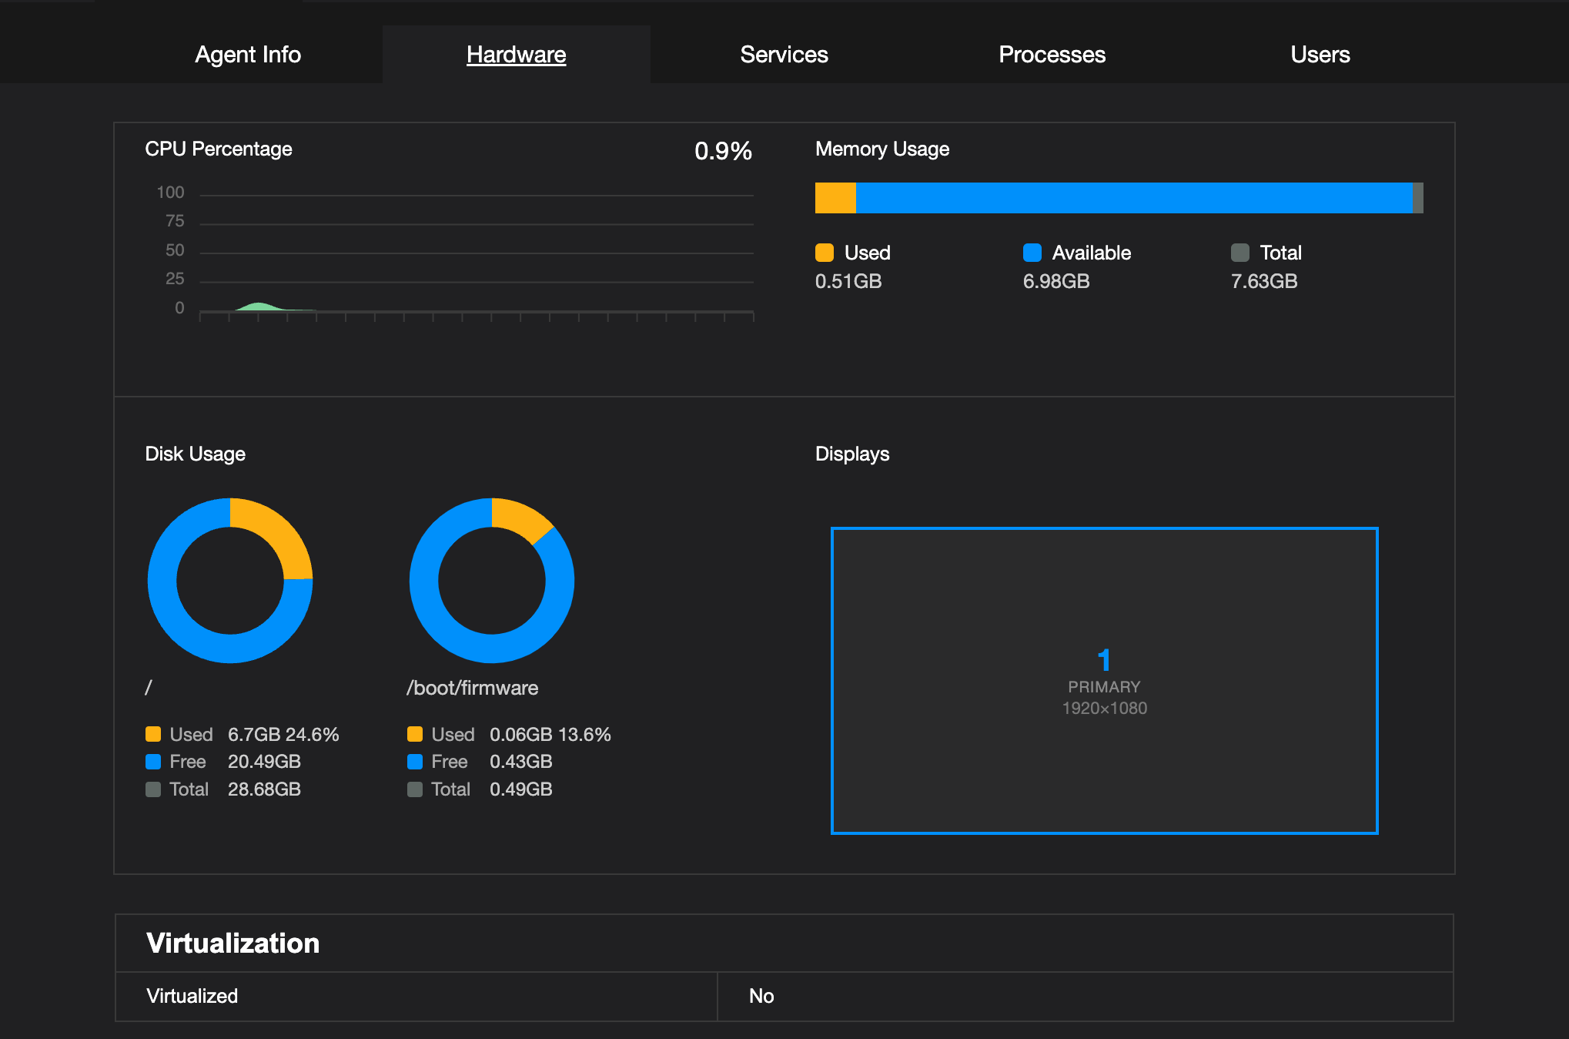Select the primary 1920×1080 display box
The image size is (1569, 1039).
click(x=1105, y=681)
